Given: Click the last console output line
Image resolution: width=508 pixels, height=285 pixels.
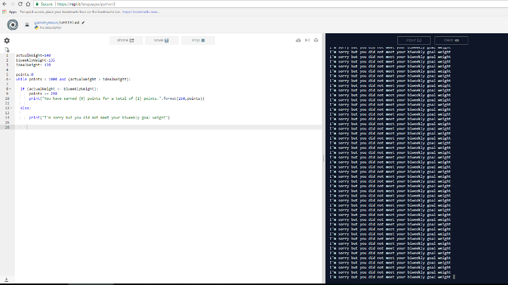Looking at the screenshot, I should [x=390, y=277].
